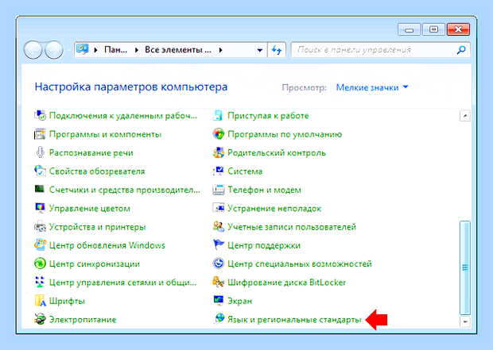
Task: Focus the Поиск в панели управления field
Action: tap(380, 50)
